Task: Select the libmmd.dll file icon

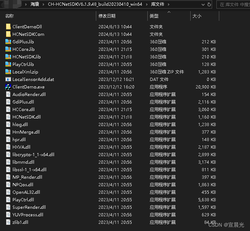Action: click(x=8, y=162)
